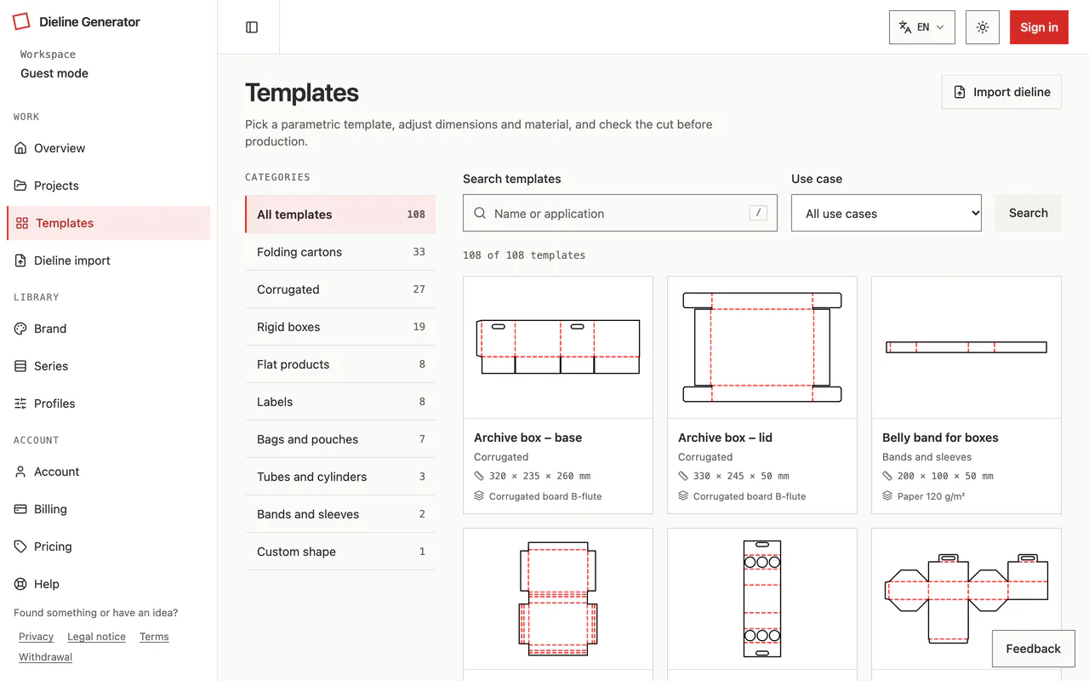This screenshot has height=681, width=1089.
Task: Click the Search button
Action: point(1029,213)
